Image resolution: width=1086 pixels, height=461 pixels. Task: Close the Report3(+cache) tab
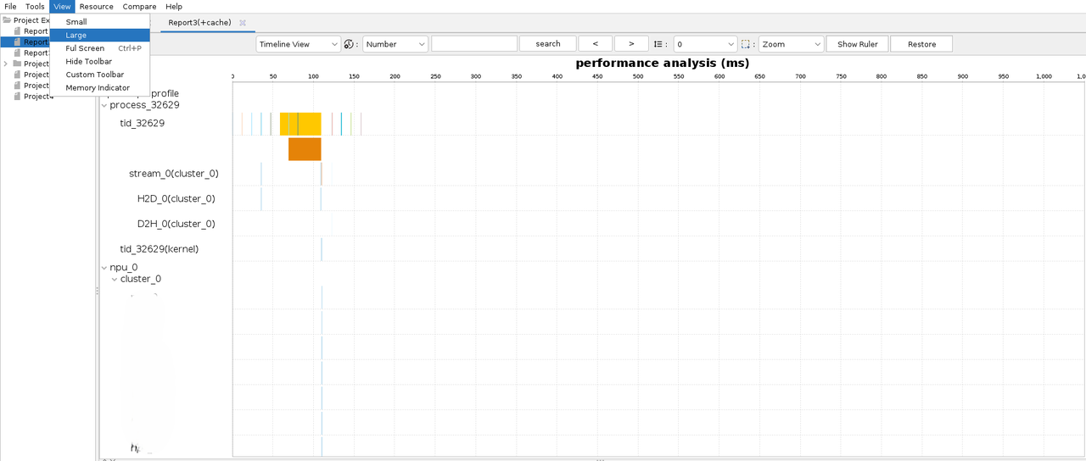coord(243,23)
